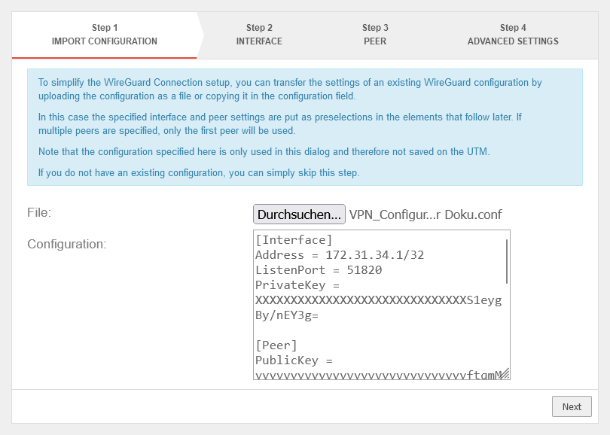Click the textarea resize handle corner
This screenshot has width=610, height=435.
[x=505, y=374]
